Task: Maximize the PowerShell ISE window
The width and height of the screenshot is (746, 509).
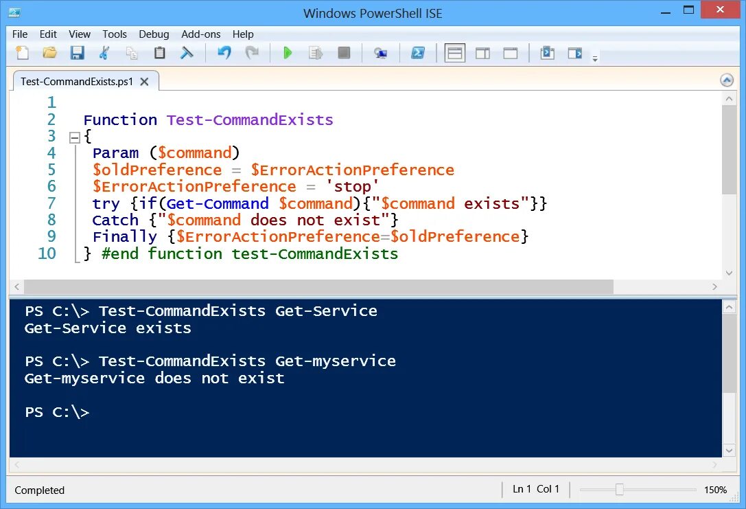Action: [x=688, y=10]
